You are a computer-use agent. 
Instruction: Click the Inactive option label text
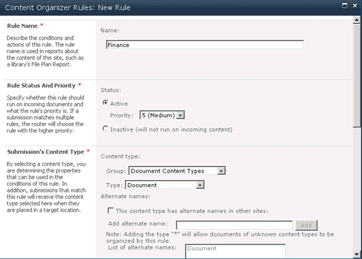tap(171, 129)
